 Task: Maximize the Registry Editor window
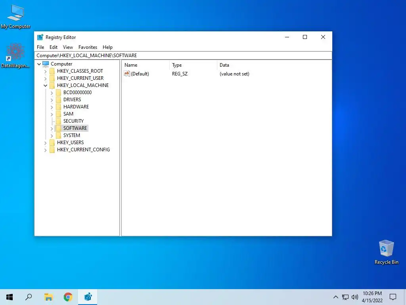pyautogui.click(x=305, y=37)
